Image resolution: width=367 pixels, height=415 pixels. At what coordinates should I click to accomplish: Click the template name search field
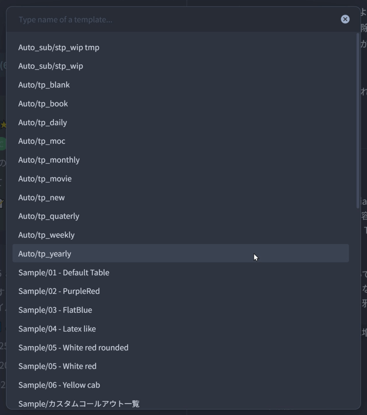point(174,19)
